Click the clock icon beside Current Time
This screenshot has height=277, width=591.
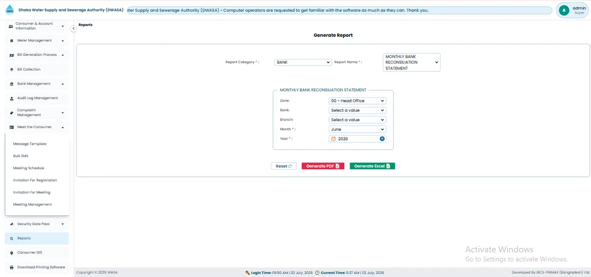click(317, 273)
